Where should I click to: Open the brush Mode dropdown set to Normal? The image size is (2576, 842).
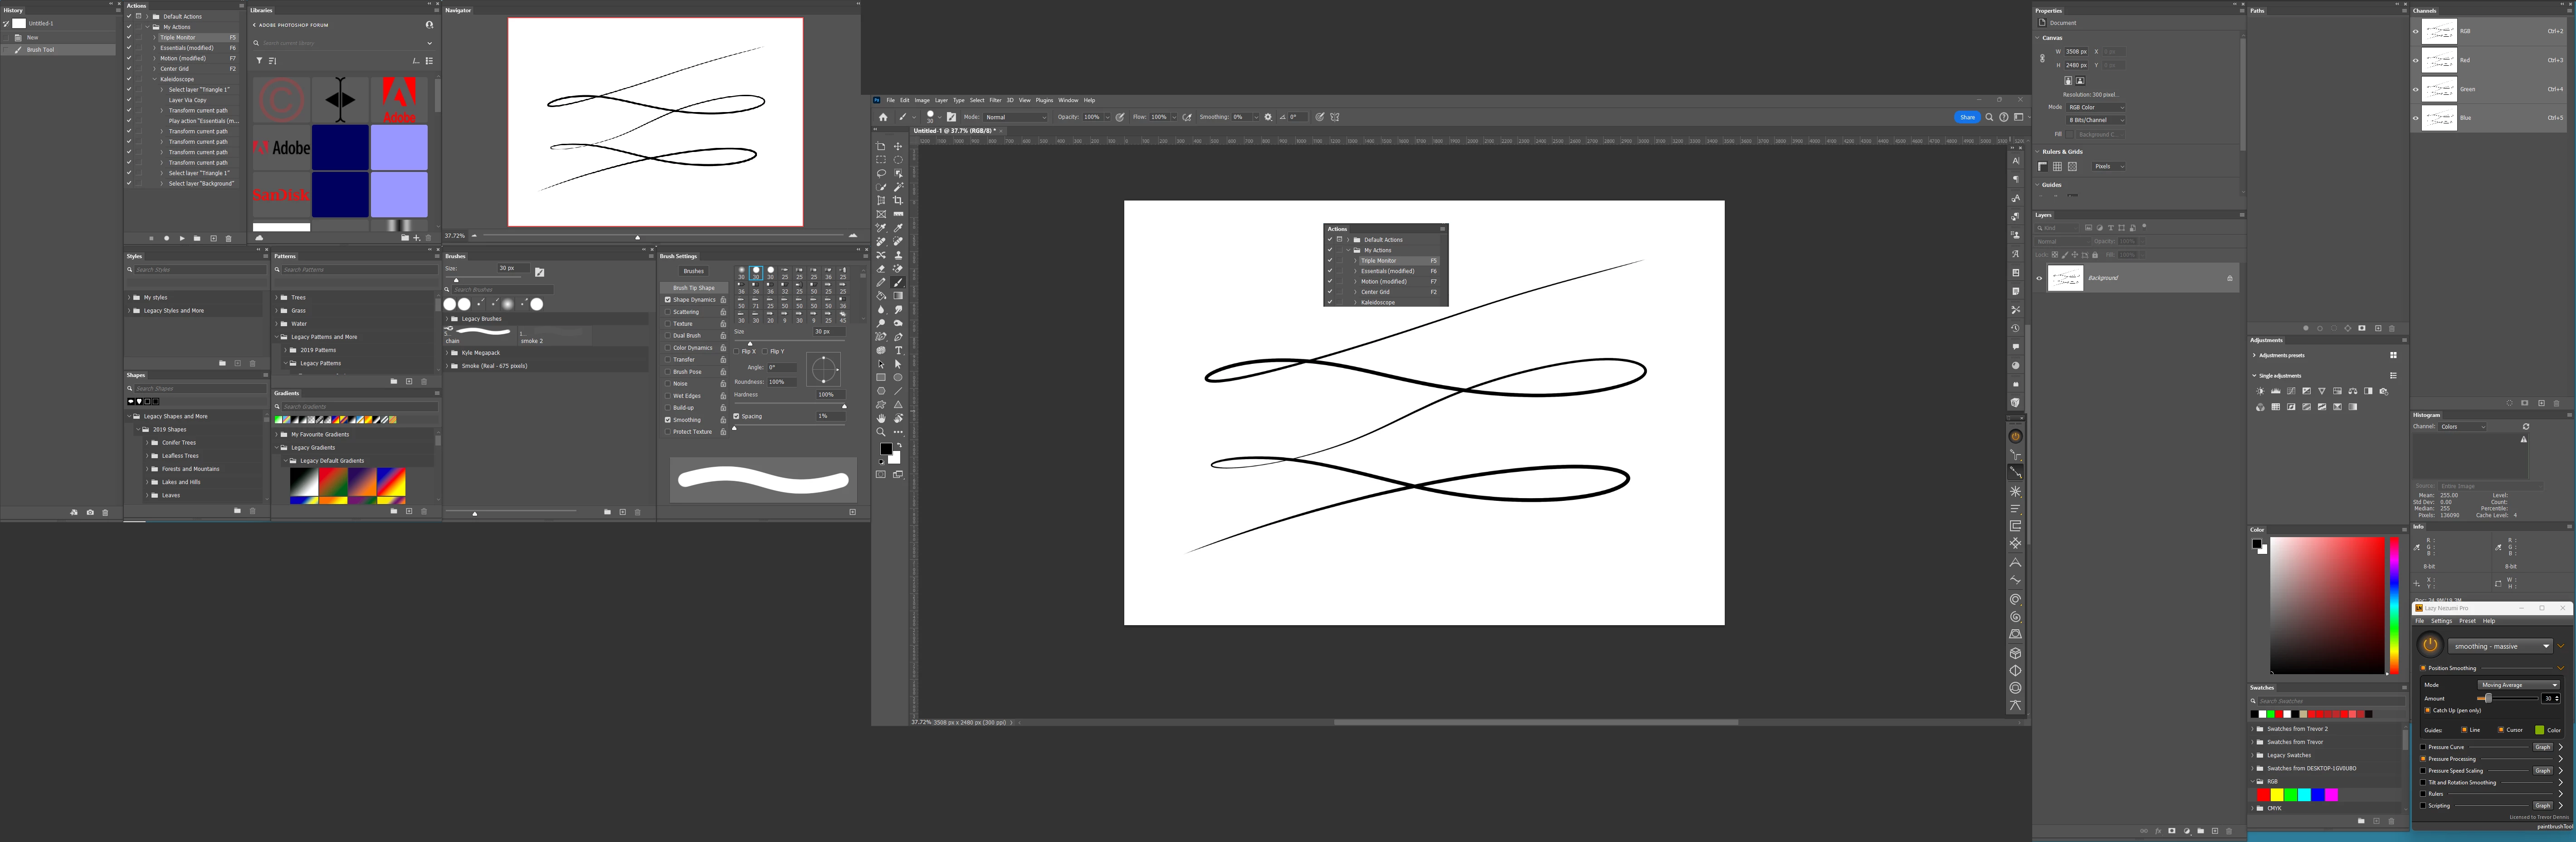click(1016, 117)
